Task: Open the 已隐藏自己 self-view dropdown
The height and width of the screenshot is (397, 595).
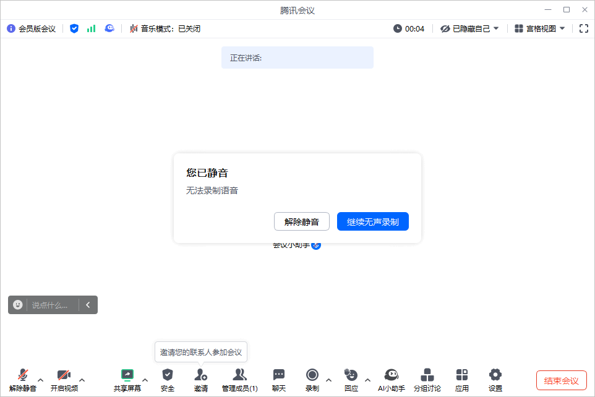Action: [468, 28]
